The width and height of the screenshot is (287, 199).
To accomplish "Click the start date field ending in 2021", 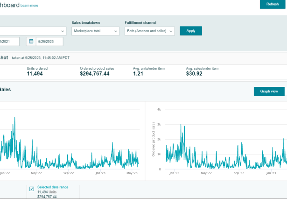I will 9,42.
